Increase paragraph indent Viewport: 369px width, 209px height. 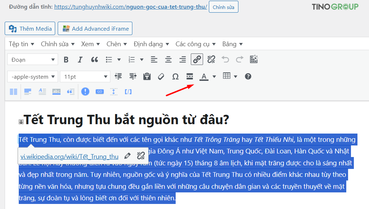click(133, 76)
